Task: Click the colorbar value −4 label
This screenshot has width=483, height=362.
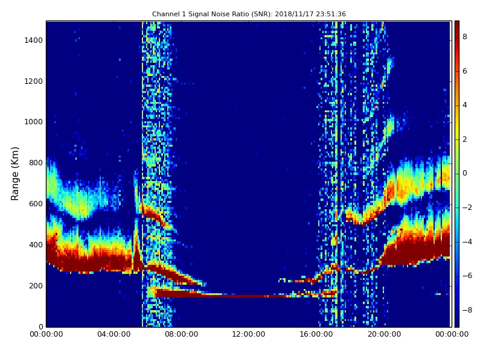Action: point(467,242)
